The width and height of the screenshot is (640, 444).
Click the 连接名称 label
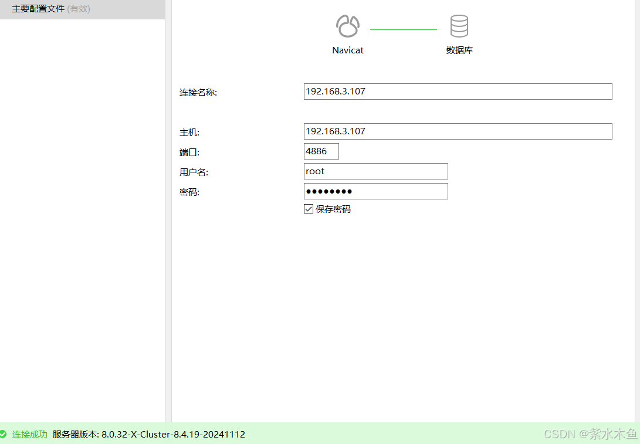pyautogui.click(x=198, y=93)
